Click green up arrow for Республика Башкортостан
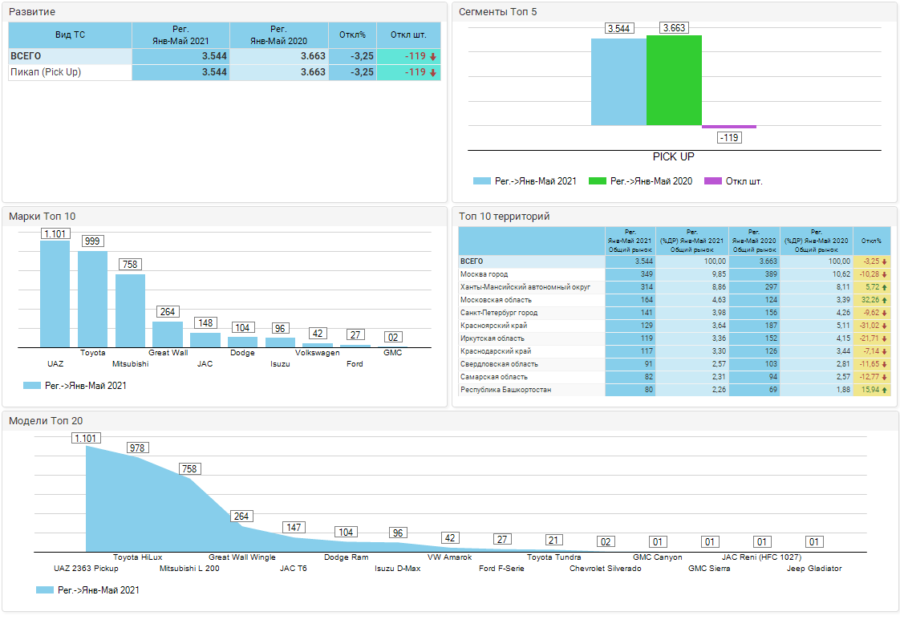This screenshot has height=636, width=900. (885, 390)
